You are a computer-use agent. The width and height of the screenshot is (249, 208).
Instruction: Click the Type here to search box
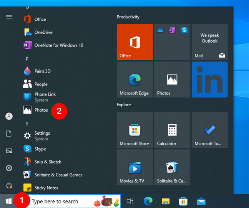pyautogui.click(x=74, y=201)
